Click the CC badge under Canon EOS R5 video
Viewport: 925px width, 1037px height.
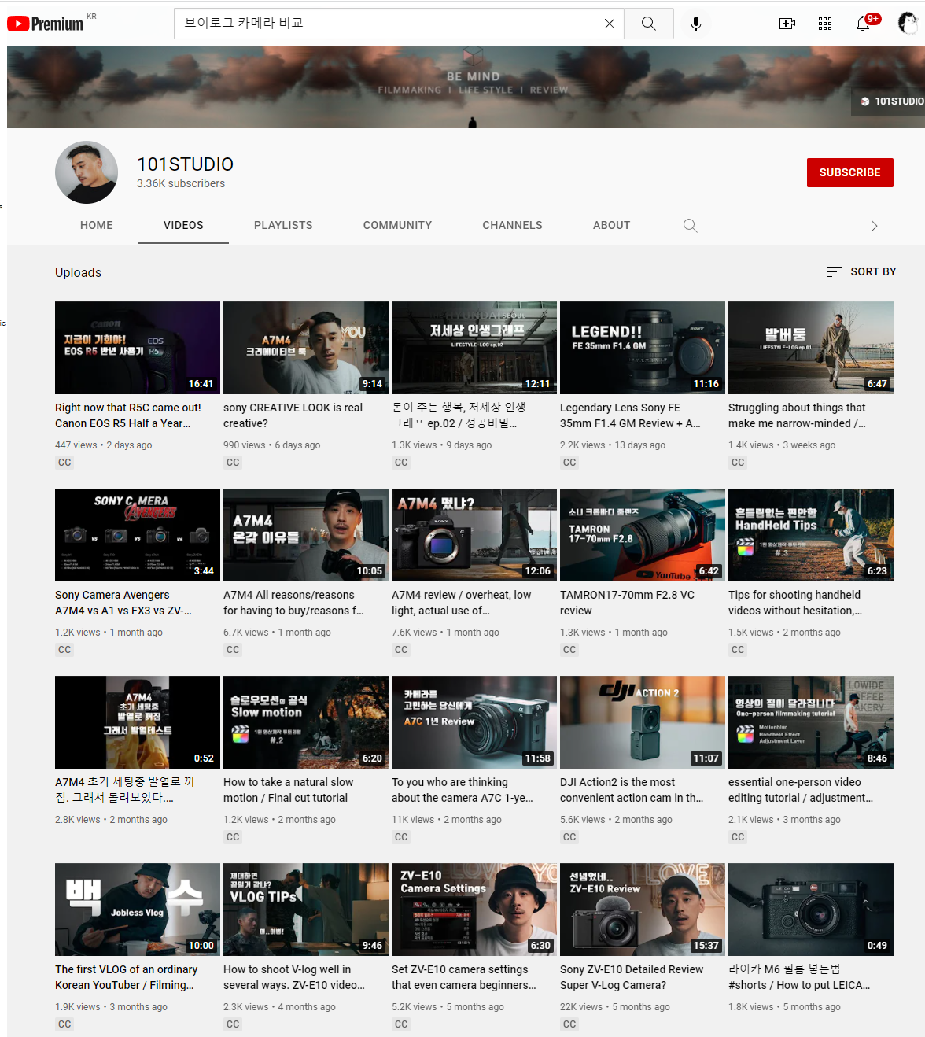(64, 463)
